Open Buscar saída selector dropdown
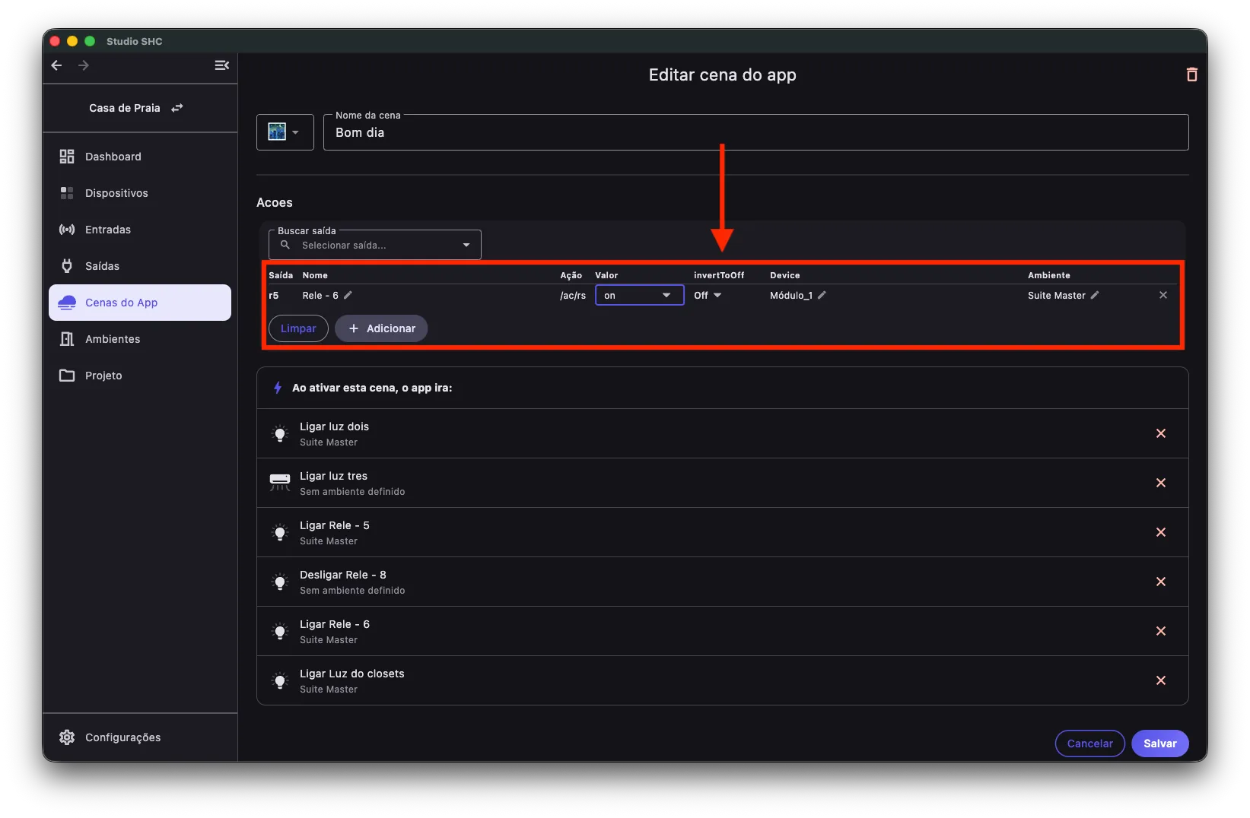This screenshot has height=818, width=1250. pos(375,245)
